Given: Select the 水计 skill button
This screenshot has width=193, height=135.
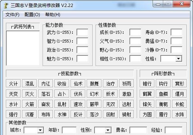Looking at the screenshot, I should pos(13,104).
